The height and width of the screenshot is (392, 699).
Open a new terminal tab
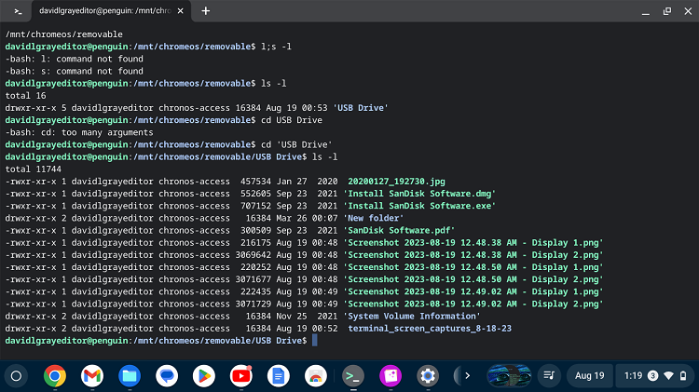click(205, 11)
